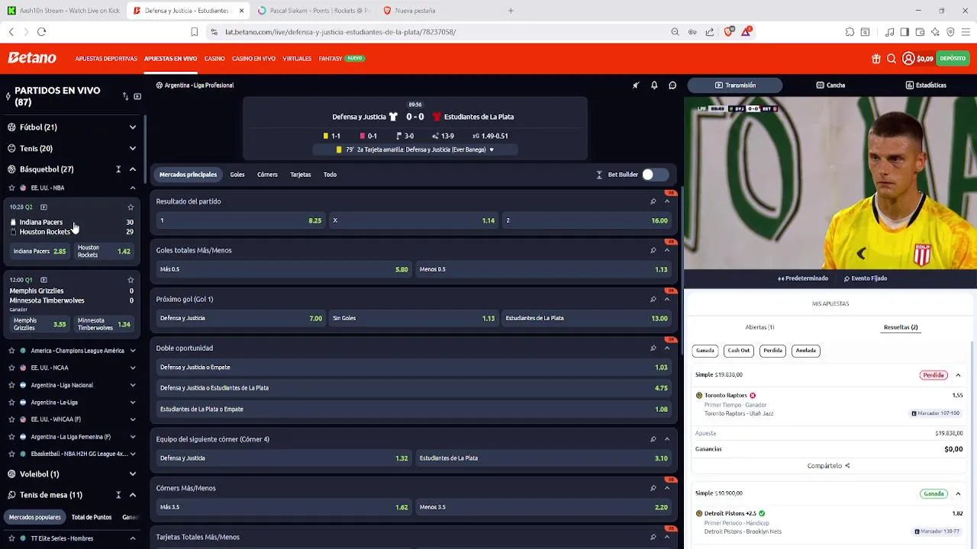The width and height of the screenshot is (977, 549).
Task: Click the Depósito button
Action: pyautogui.click(x=953, y=59)
